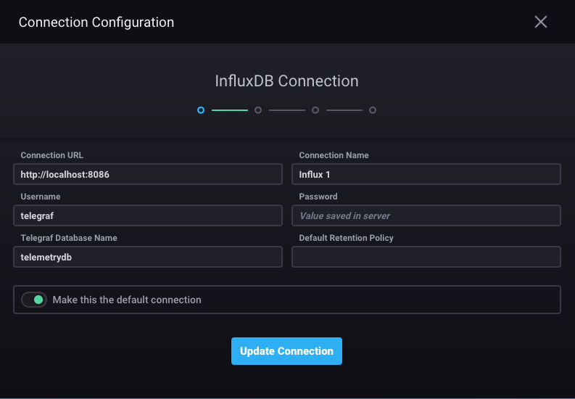
Task: Click the 'Make this the default connection' label
Action: coord(127,300)
